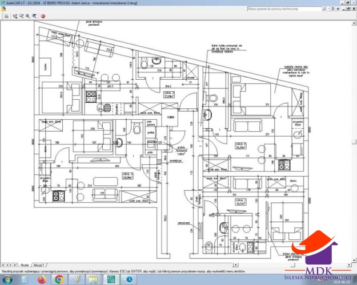357x285 pixels.
Task: Open Firefox from the taskbar
Action: coord(42,279)
